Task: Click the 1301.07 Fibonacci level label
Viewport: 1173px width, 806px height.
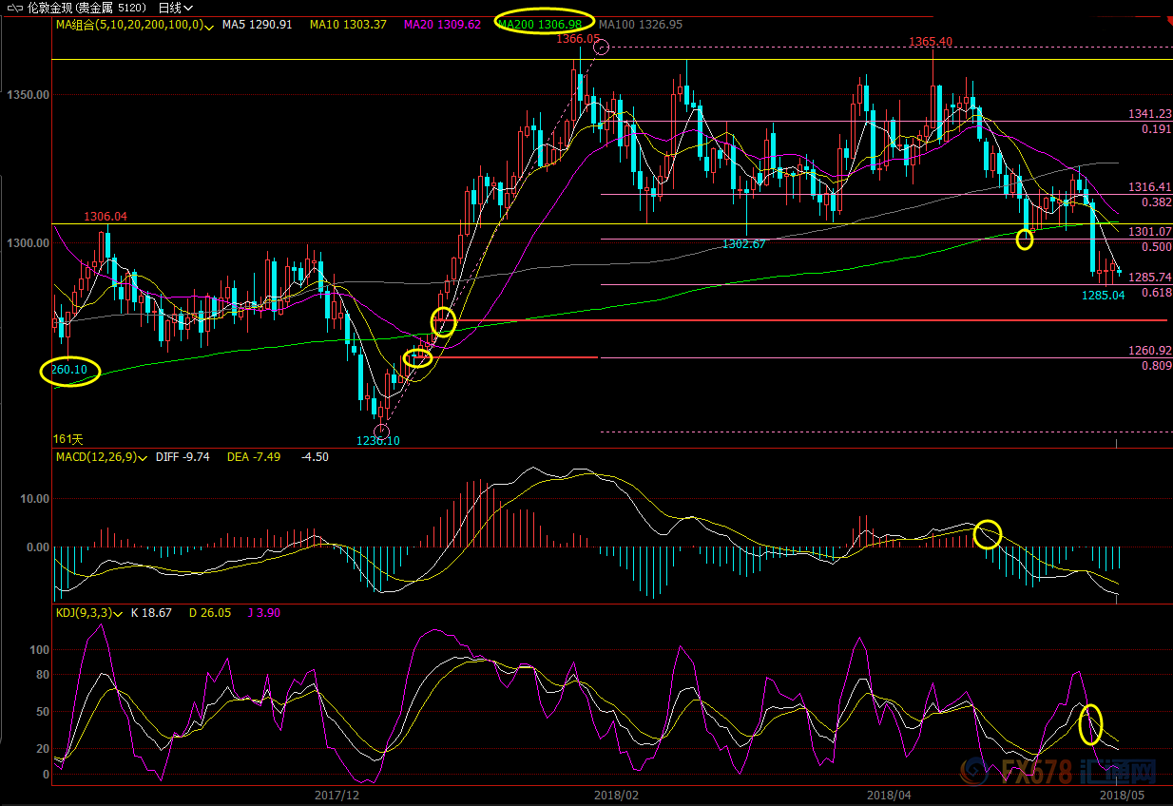Action: click(x=1149, y=232)
